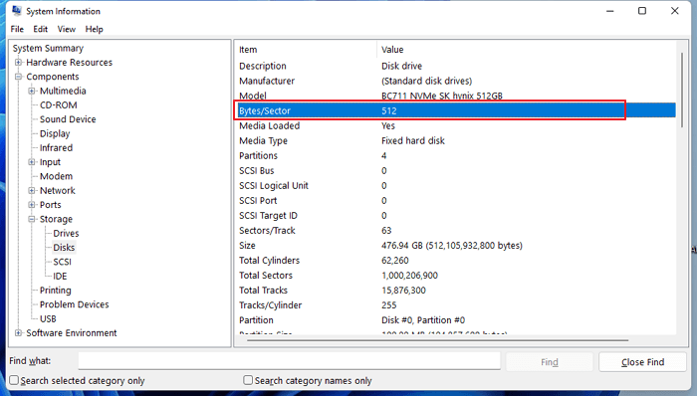Image resolution: width=697 pixels, height=396 pixels.
Task: Expand the Multimedia node
Action: pyautogui.click(x=32, y=91)
